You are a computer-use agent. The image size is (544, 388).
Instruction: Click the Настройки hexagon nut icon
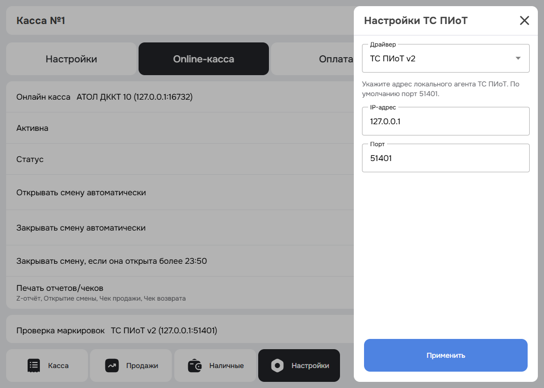click(x=277, y=366)
